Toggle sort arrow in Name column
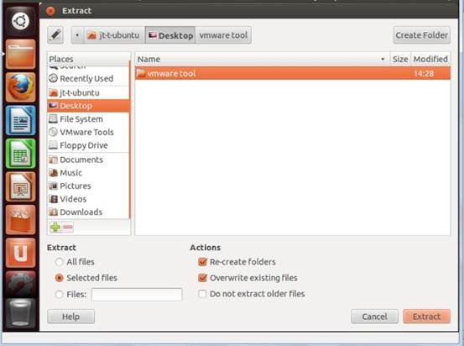This screenshot has height=346, width=464. pos(383,59)
